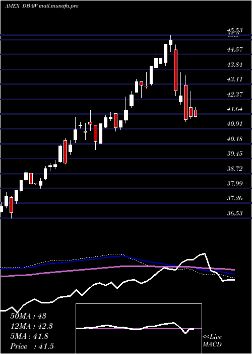Click the 'Price : 41.5' reading
The width and height of the screenshot is (252, 354).
(x=32, y=346)
